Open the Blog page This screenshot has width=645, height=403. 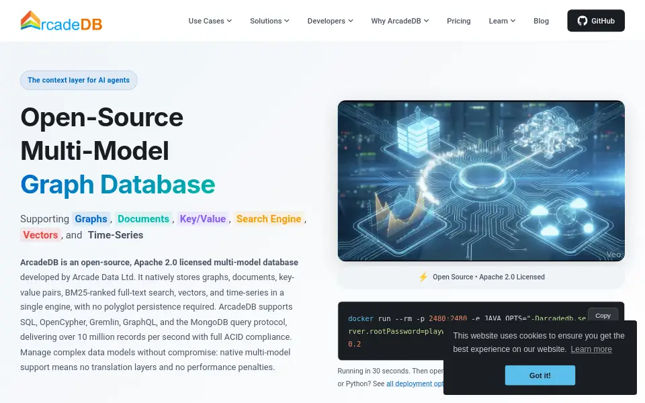[x=541, y=21]
